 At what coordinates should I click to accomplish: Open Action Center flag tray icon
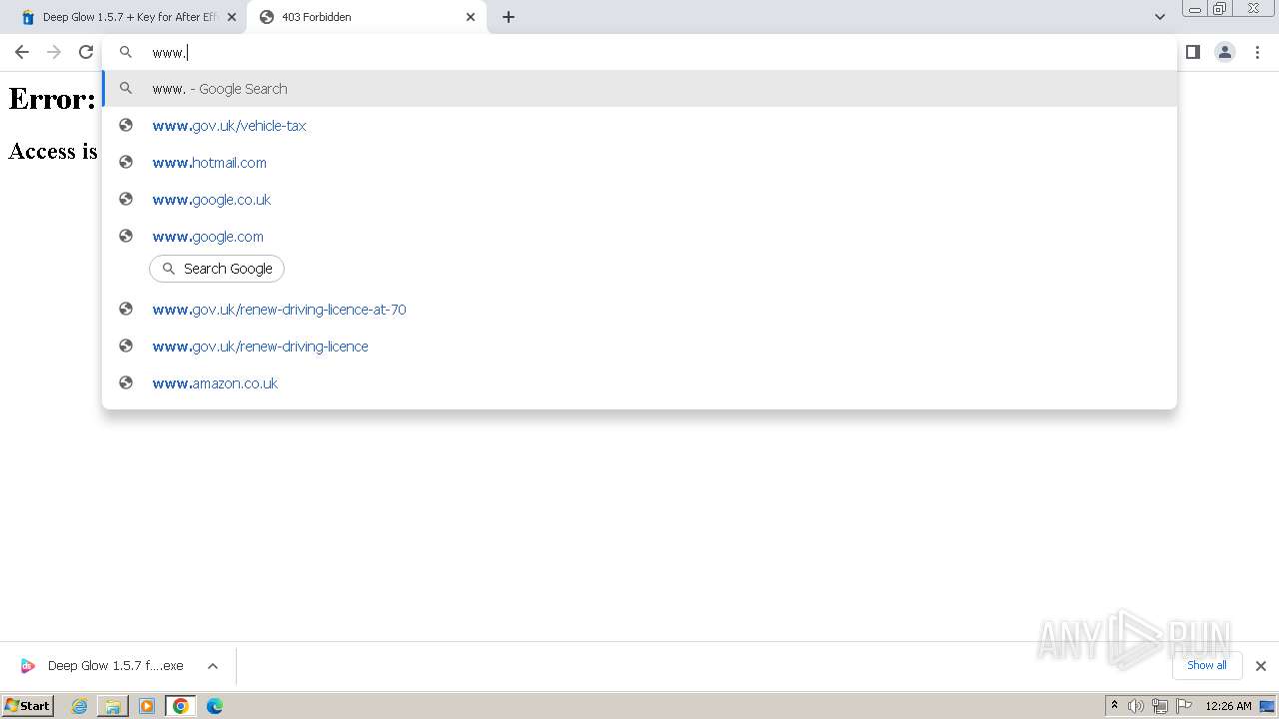pos(1184,706)
